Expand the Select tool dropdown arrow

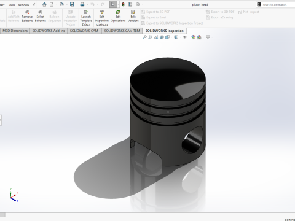[x=118, y=4]
